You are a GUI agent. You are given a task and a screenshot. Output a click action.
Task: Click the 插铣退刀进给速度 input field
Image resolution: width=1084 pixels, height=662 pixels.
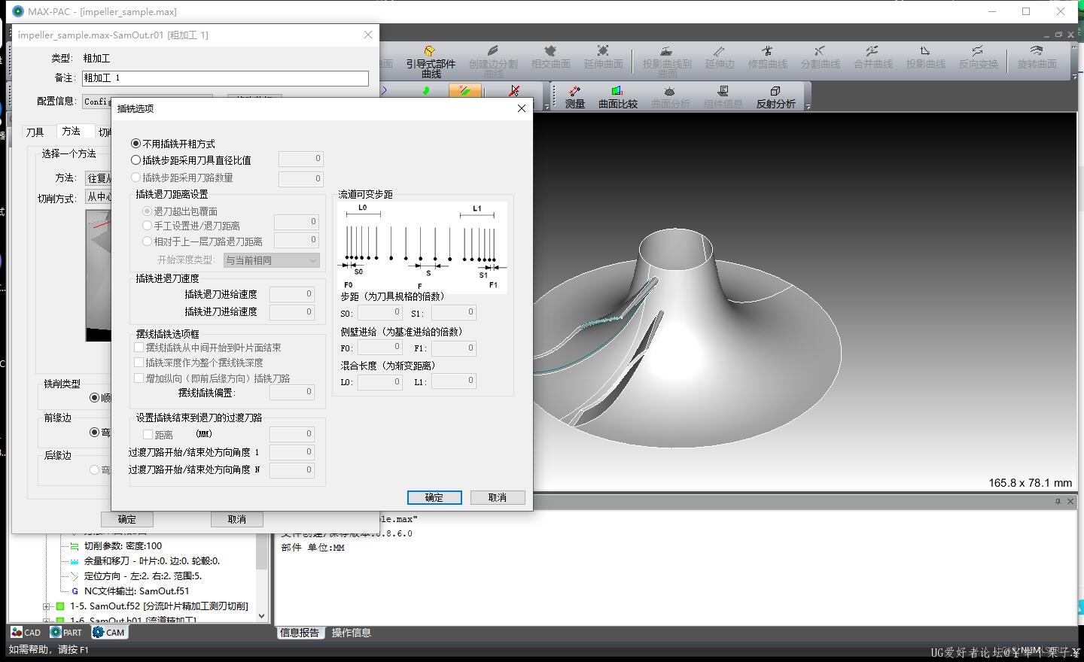pos(292,294)
